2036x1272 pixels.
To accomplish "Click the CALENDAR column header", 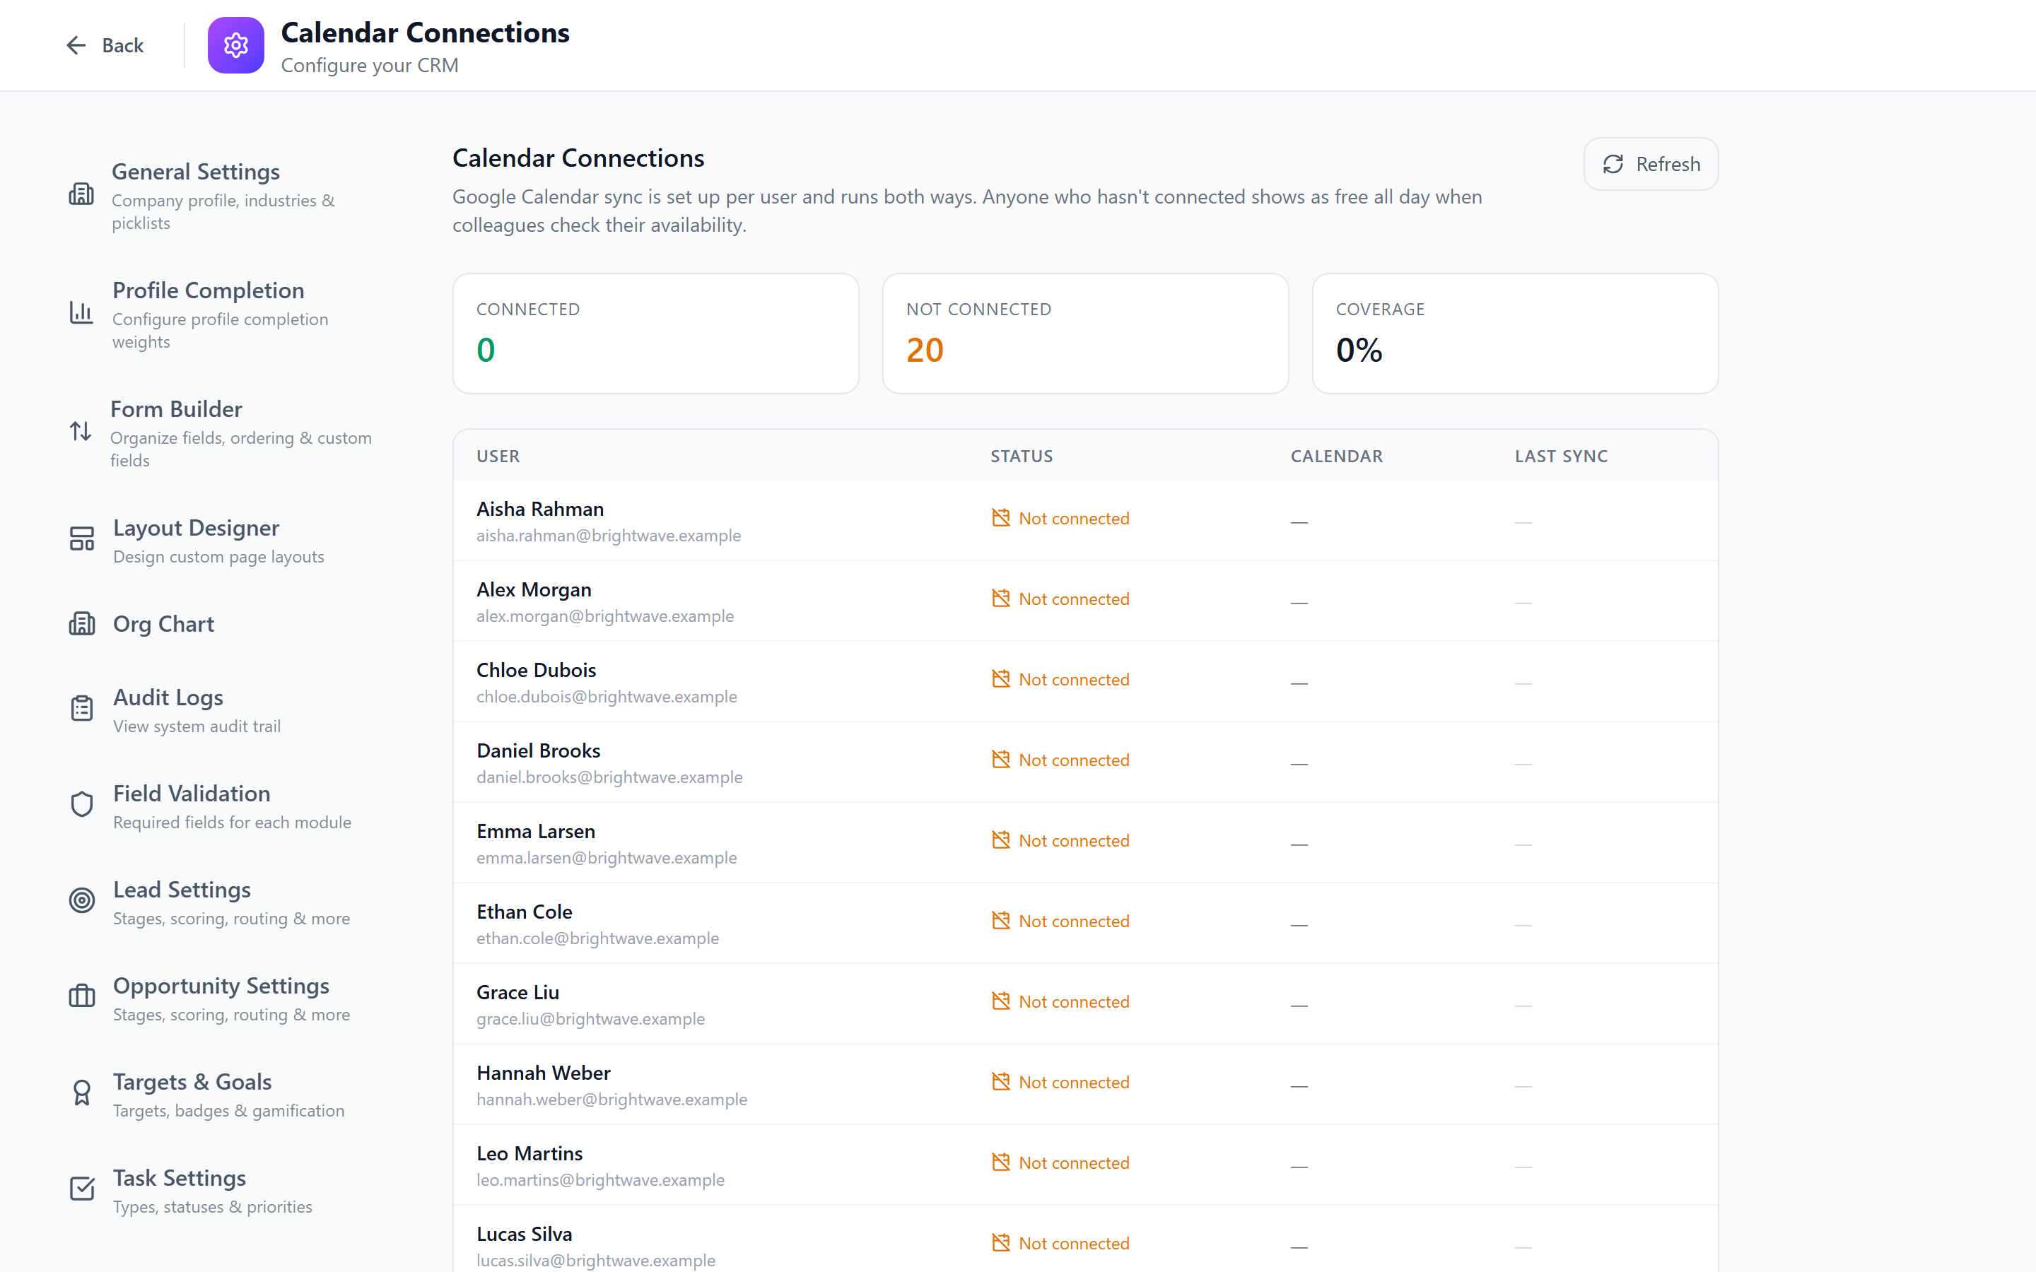I will click(1336, 456).
